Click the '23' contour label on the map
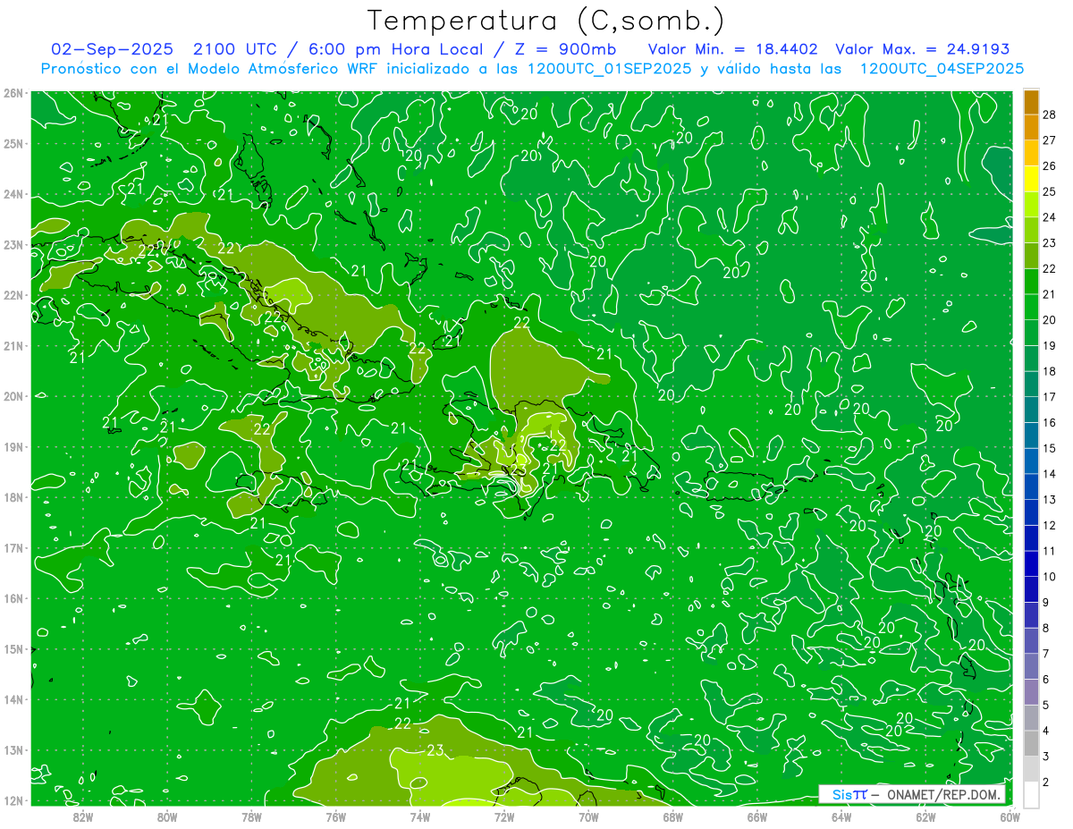Image resolution: width=1073 pixels, height=829 pixels. click(x=435, y=750)
